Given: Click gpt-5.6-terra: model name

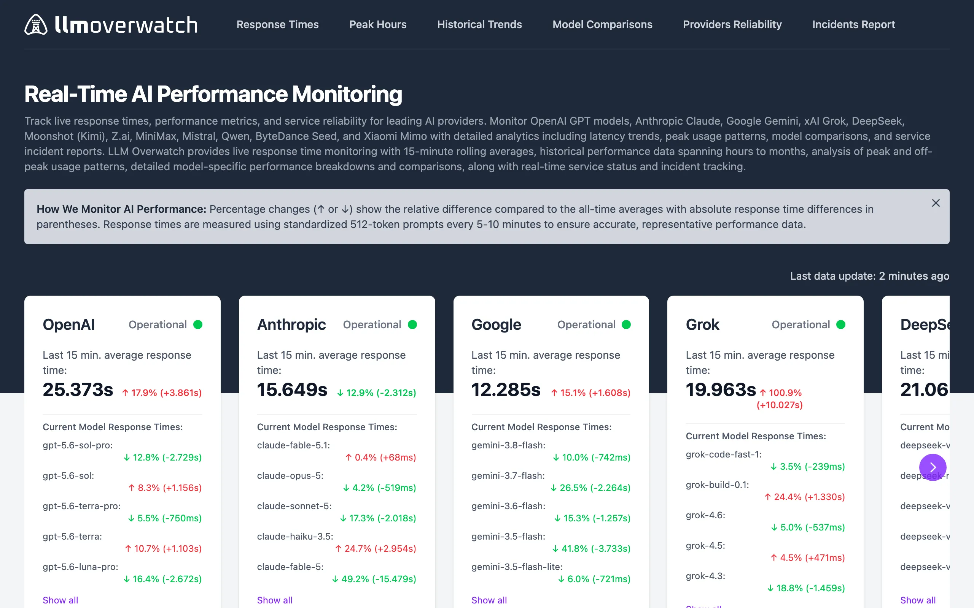Looking at the screenshot, I should (x=72, y=537).
